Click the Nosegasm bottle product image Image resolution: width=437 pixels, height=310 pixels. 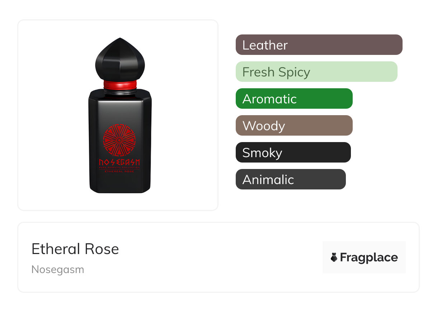(x=120, y=115)
